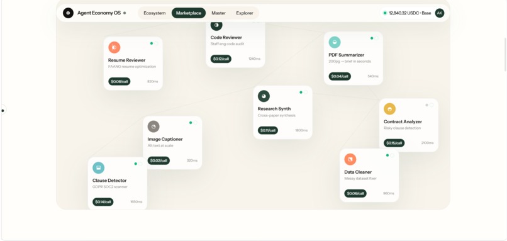507x241 pixels.
Task: Switch to the Ecosystem tab
Action: click(155, 13)
